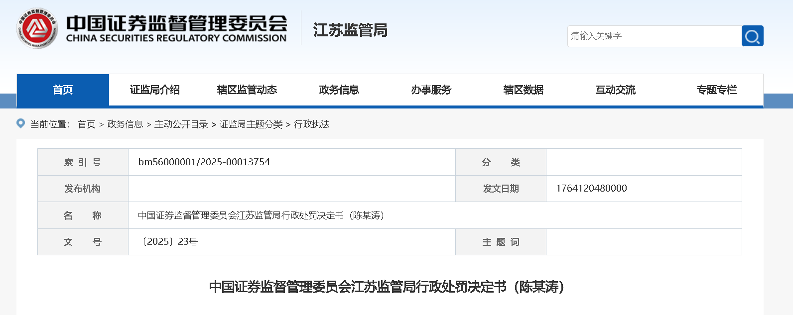Type in the keyword search field
The image size is (793, 315).
click(x=654, y=36)
